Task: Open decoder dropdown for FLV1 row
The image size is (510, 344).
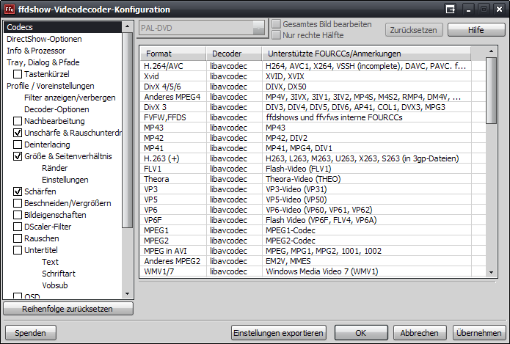Action: point(234,169)
